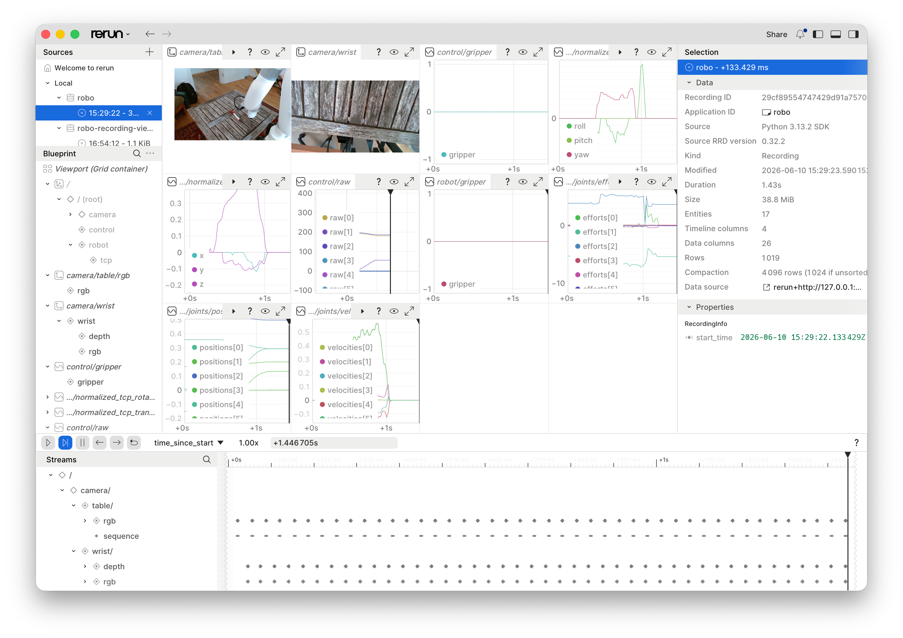Show help for joints/pos view
The image size is (903, 638).
pyautogui.click(x=250, y=311)
